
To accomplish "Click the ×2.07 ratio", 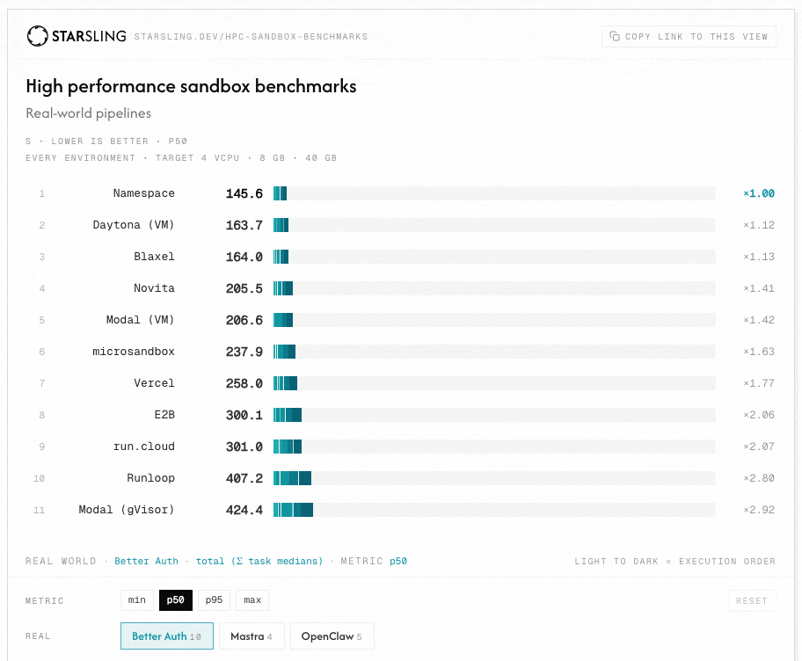I will tap(759, 447).
